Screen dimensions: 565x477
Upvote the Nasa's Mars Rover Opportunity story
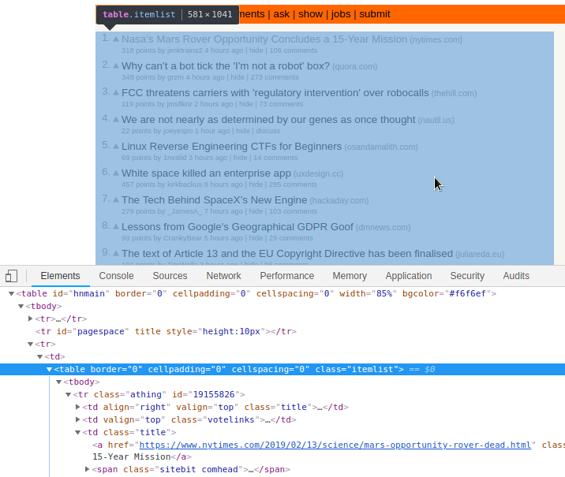click(116, 39)
